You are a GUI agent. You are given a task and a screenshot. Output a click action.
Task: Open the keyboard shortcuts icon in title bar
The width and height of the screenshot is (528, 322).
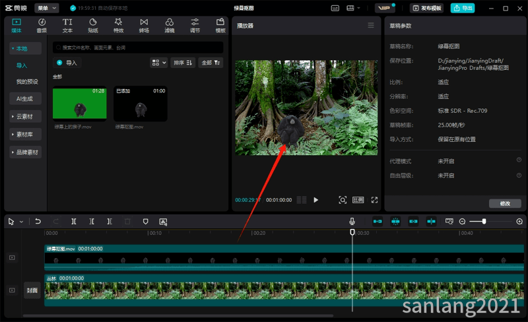[335, 8]
